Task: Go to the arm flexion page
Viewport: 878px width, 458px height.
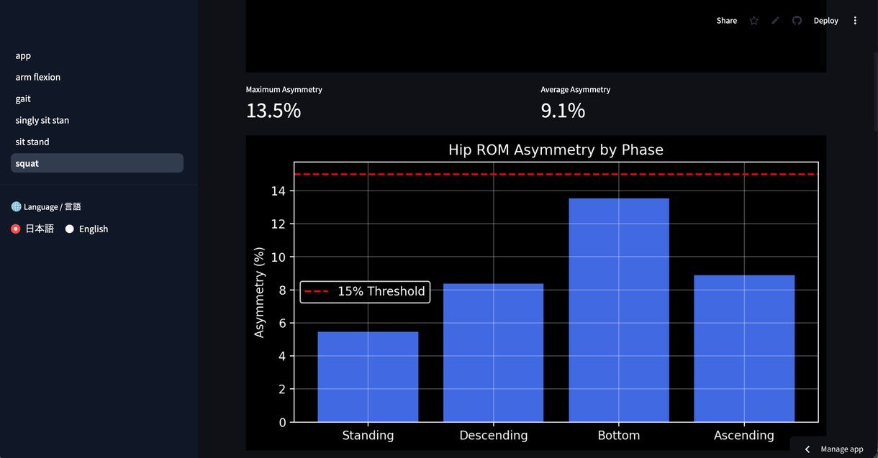Action: (x=97, y=77)
